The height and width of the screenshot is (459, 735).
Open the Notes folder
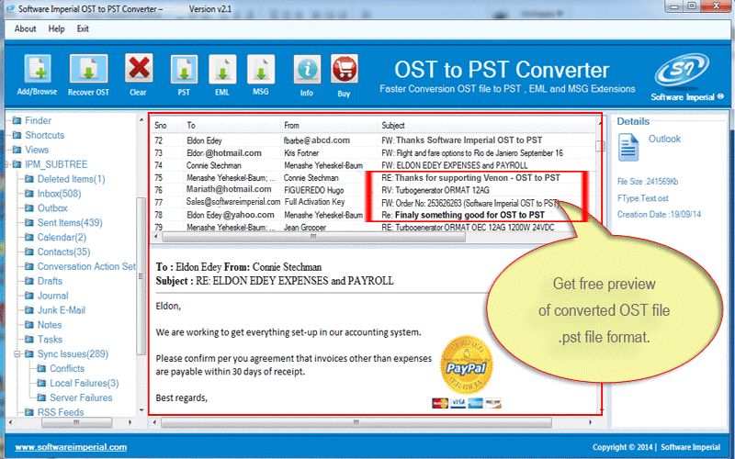coord(50,325)
